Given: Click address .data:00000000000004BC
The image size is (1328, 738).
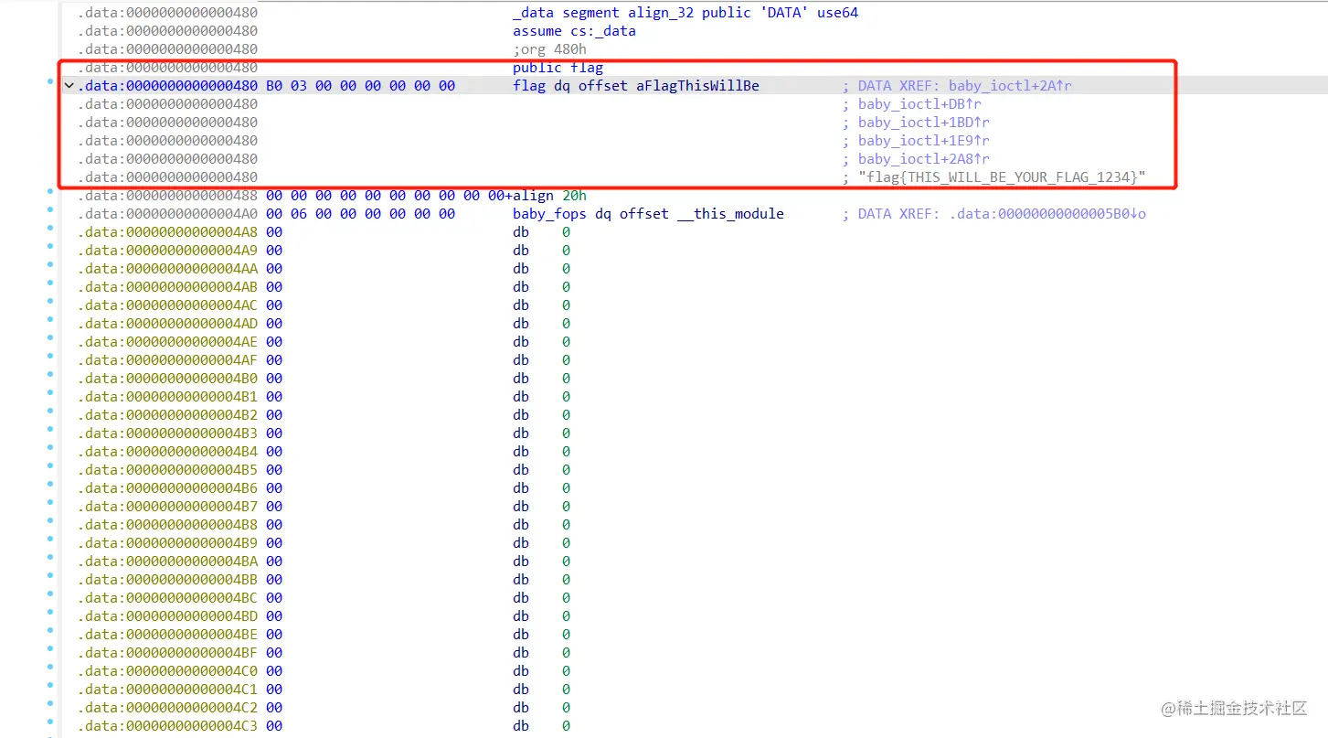Looking at the screenshot, I should [167, 598].
